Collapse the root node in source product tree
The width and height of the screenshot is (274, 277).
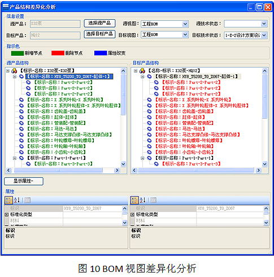(x=8, y=71)
